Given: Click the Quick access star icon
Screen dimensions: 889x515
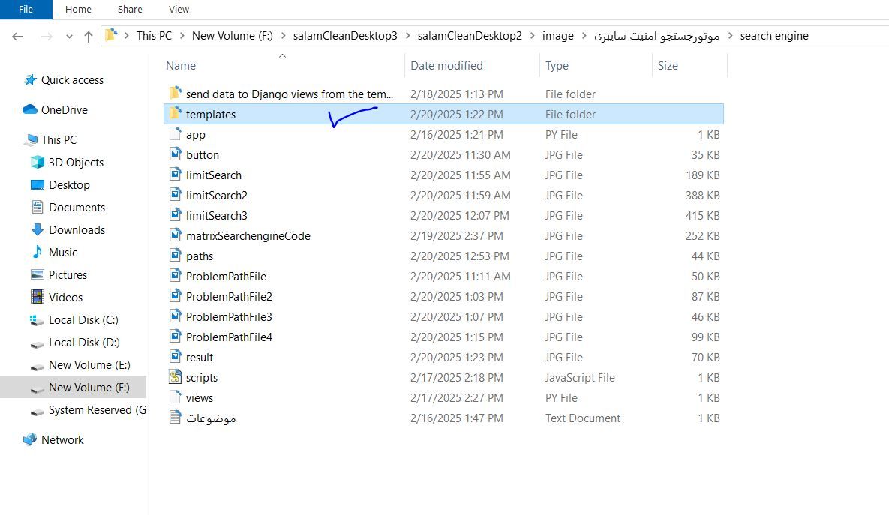Looking at the screenshot, I should pyautogui.click(x=30, y=80).
